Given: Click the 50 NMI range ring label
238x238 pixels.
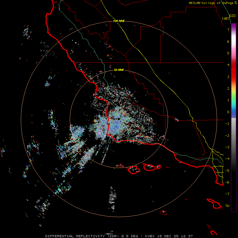Looking at the screenshot, I should 119,70.
